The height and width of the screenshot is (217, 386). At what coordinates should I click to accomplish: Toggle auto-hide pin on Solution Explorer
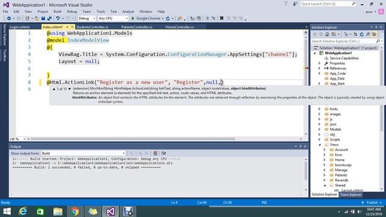376,27
